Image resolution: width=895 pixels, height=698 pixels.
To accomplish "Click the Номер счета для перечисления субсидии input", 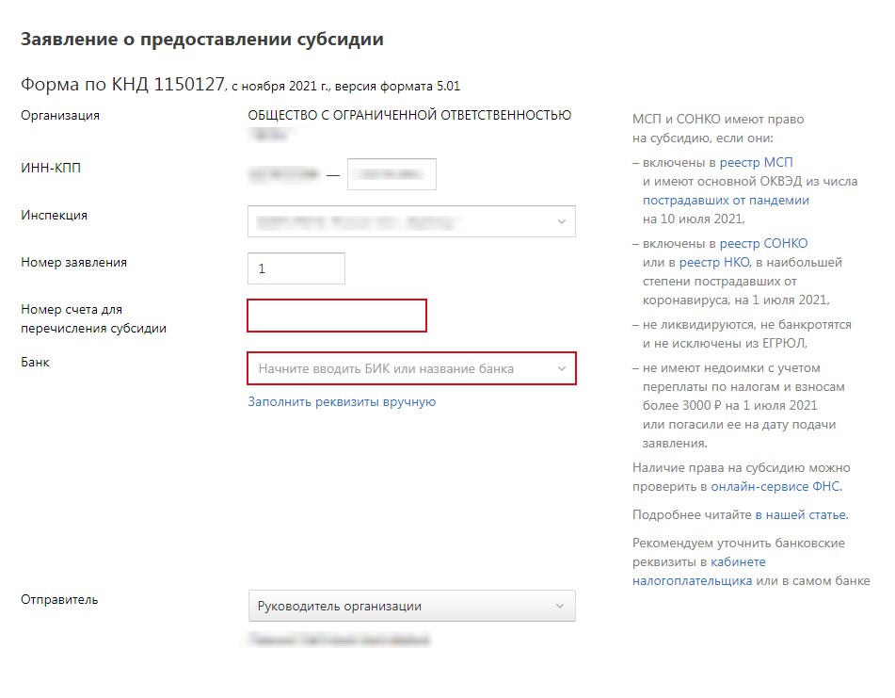I will (x=336, y=317).
